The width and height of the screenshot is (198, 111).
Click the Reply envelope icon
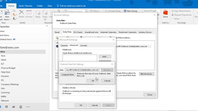point(38,12)
